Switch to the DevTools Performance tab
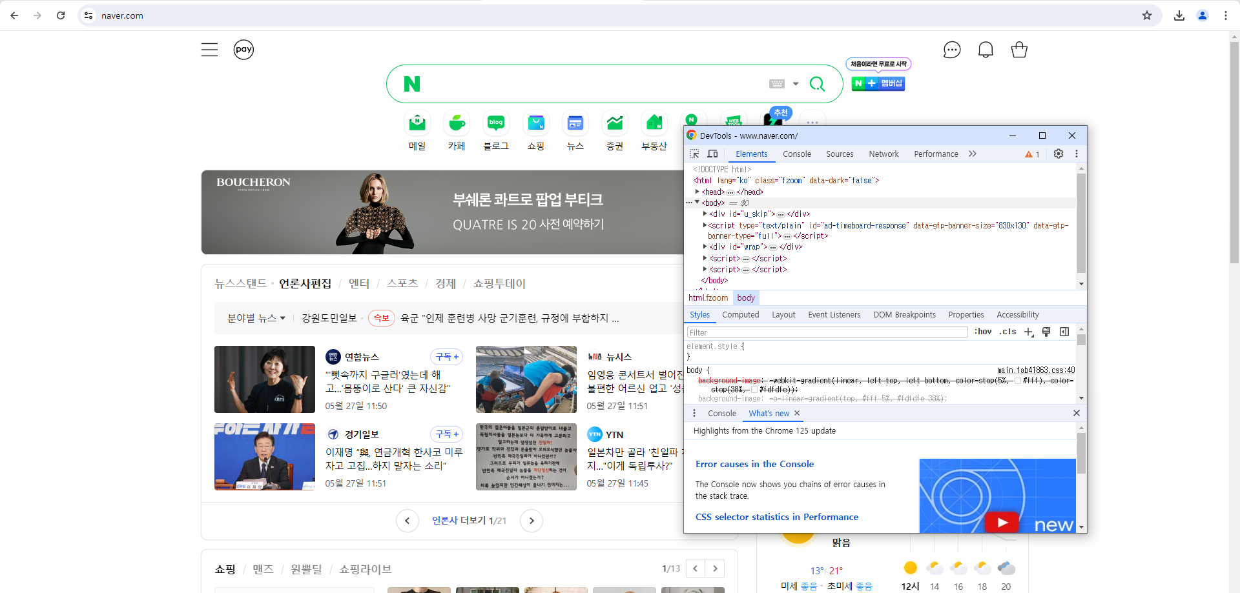Viewport: 1240px width, 593px height. [936, 154]
